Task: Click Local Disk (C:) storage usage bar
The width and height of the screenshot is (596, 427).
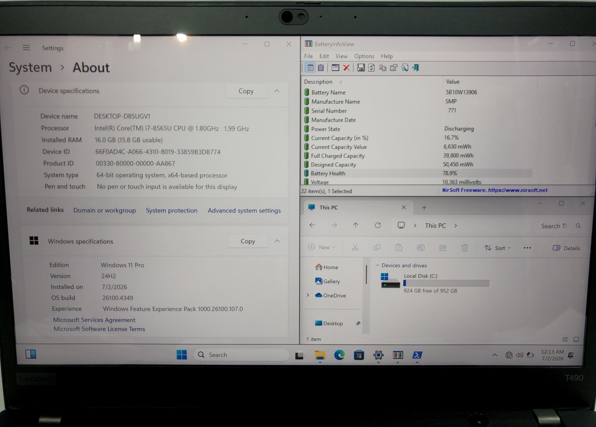Action: [x=446, y=283]
